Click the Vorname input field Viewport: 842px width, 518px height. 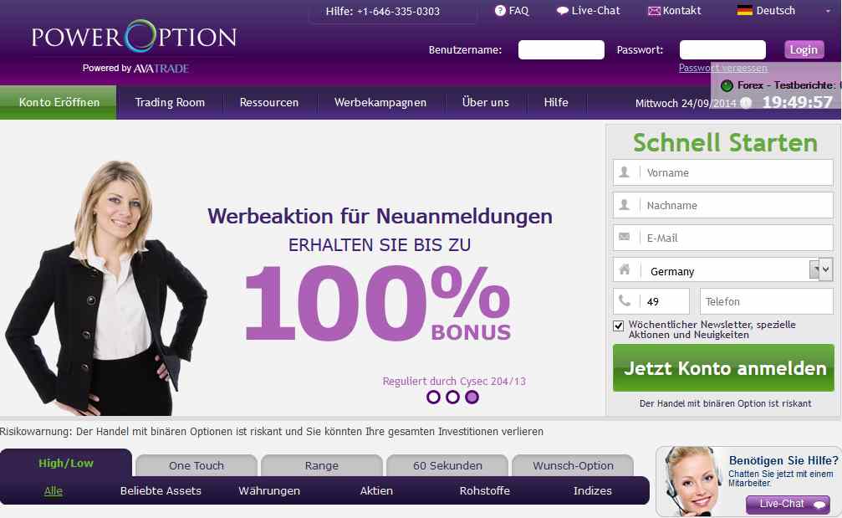722,172
